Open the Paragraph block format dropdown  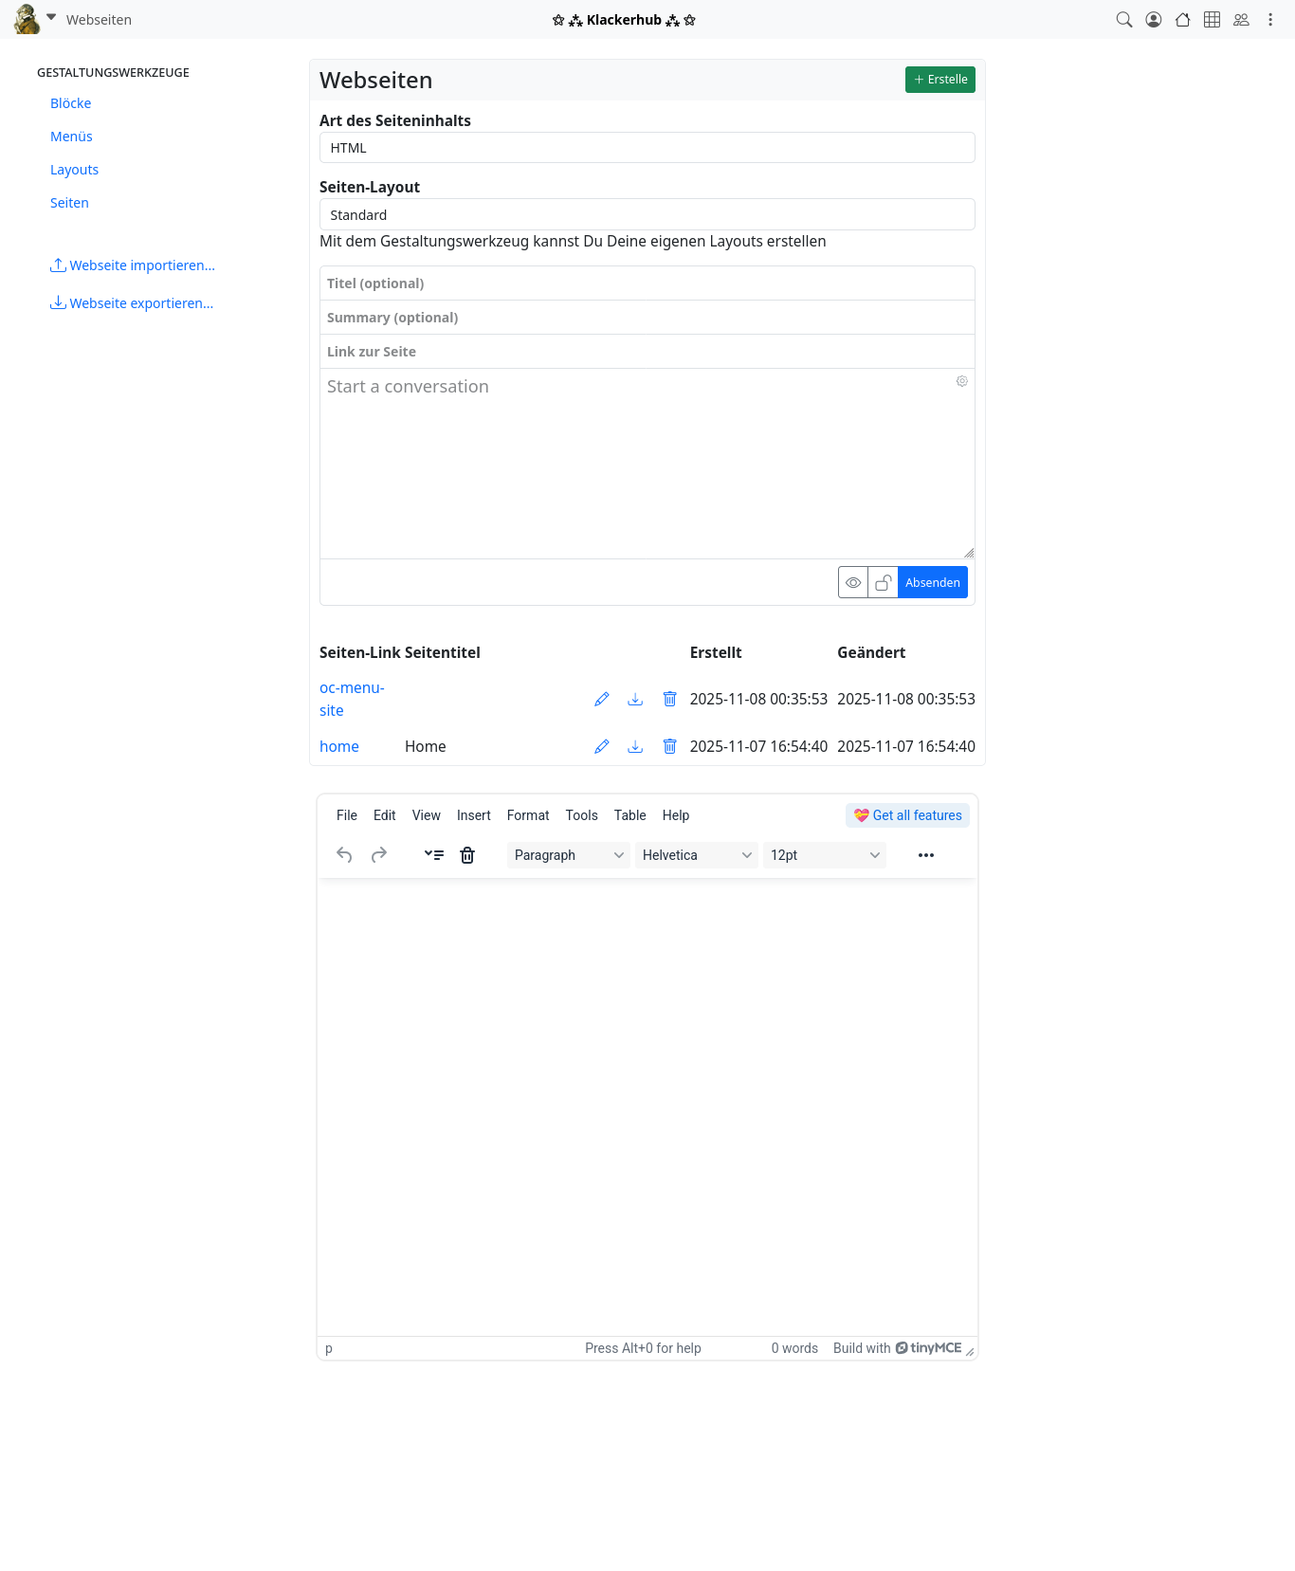click(569, 855)
